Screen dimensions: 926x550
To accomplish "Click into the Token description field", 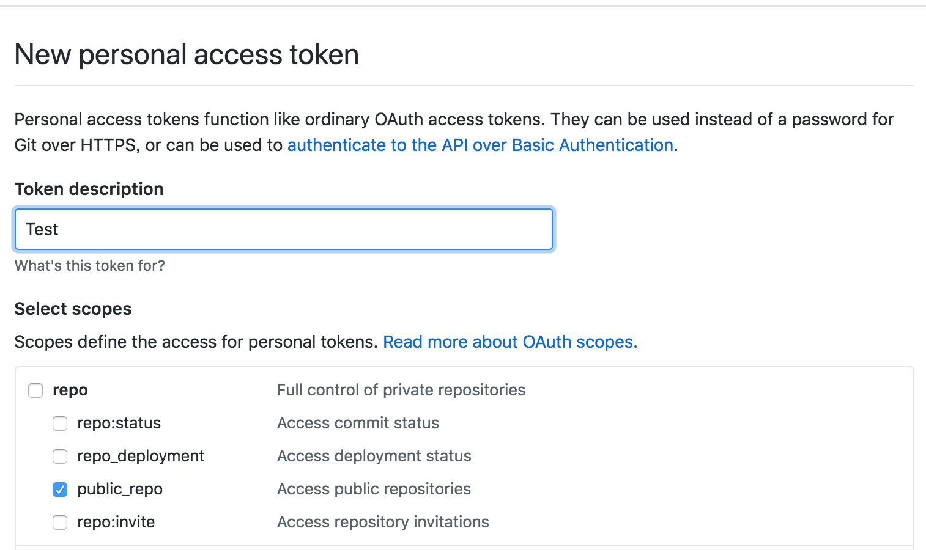I will (x=284, y=229).
